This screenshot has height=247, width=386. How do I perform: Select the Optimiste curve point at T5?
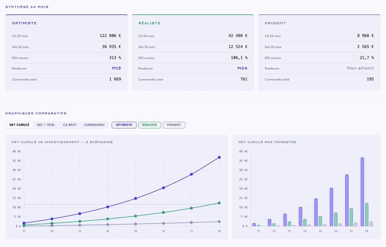[x=136, y=198]
